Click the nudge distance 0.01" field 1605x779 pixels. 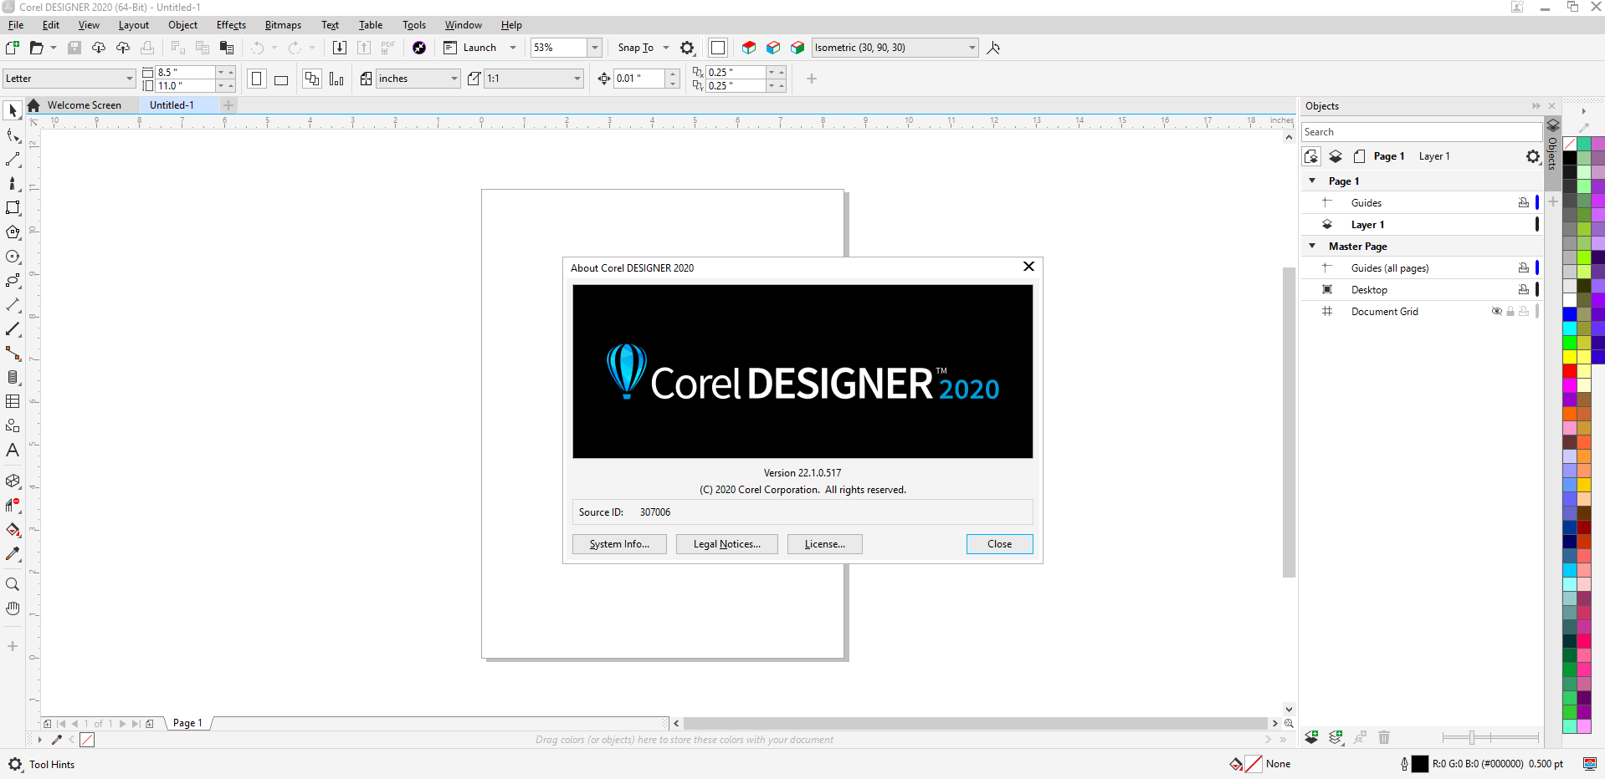[639, 79]
